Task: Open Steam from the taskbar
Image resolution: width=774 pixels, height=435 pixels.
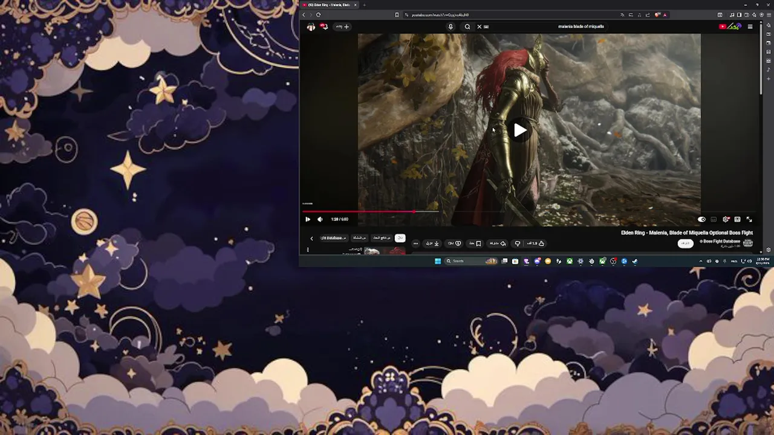Action: [x=634, y=261]
